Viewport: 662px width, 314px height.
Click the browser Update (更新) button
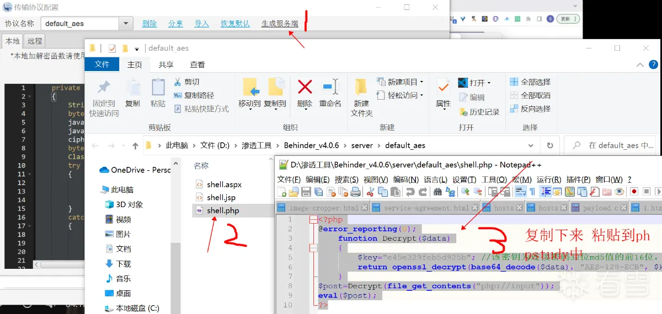click(568, 19)
